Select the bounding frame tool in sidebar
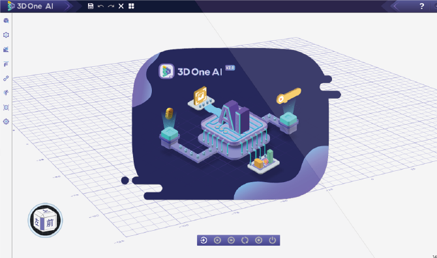The height and width of the screenshot is (258, 437). [x=6, y=107]
